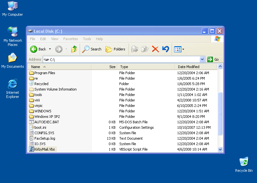Select the boot.ini file icon
The image size is (257, 183).
(31, 127)
